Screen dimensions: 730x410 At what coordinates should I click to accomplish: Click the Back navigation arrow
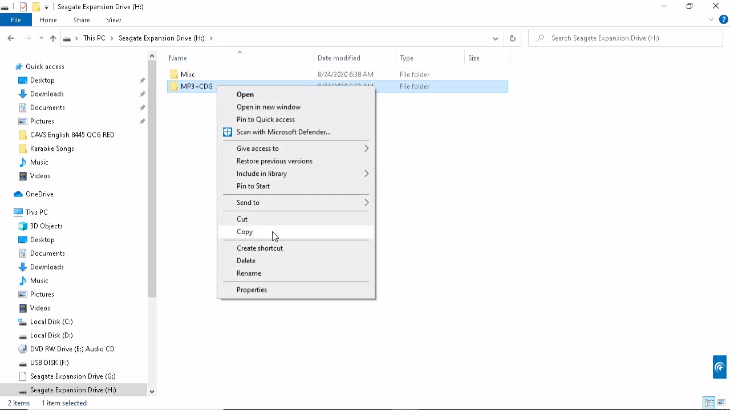coord(11,38)
